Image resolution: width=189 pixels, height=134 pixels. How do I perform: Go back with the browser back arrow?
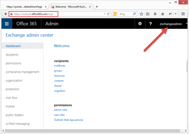(x=5, y=14)
